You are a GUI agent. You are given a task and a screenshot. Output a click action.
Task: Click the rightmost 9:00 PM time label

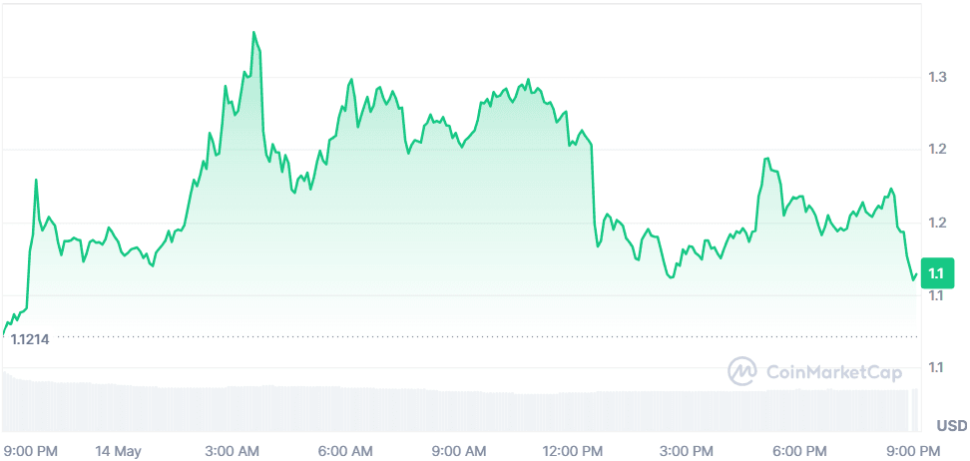coord(915,451)
